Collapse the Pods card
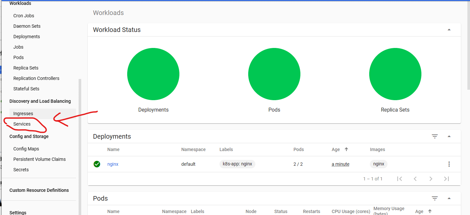 449,198
